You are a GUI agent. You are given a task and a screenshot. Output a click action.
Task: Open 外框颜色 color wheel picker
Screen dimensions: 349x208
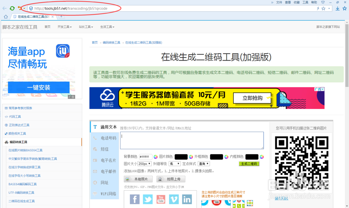(226, 157)
